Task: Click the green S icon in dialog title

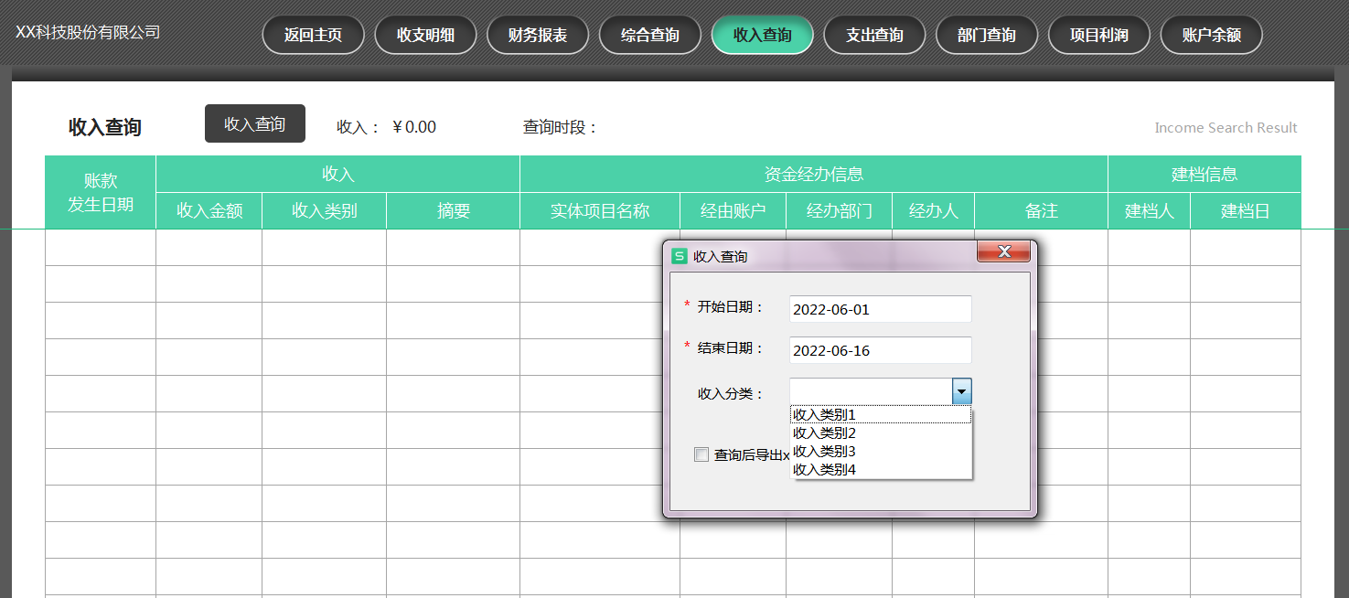Action: pyautogui.click(x=680, y=256)
